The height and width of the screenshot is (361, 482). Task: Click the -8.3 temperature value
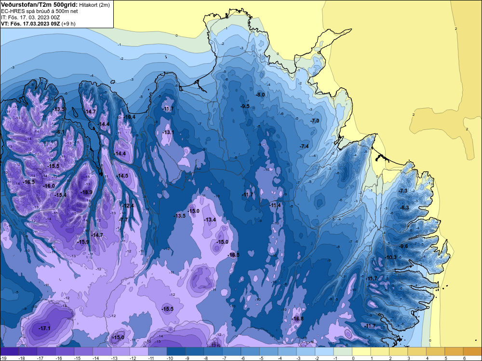click(x=404, y=208)
